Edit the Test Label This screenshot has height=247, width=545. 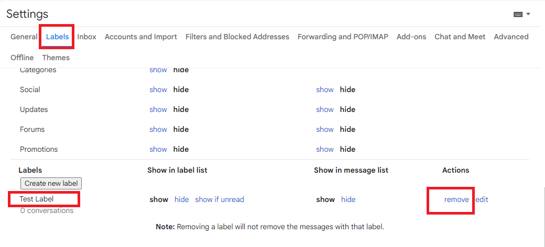point(482,199)
